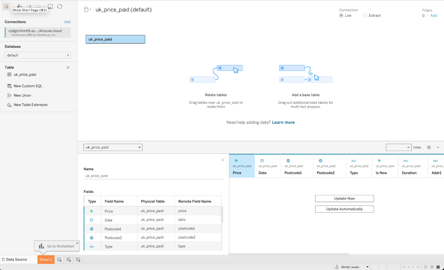The height and width of the screenshot is (270, 444).
Task: Refresh the data source using toolbar icon
Action: 60,6
